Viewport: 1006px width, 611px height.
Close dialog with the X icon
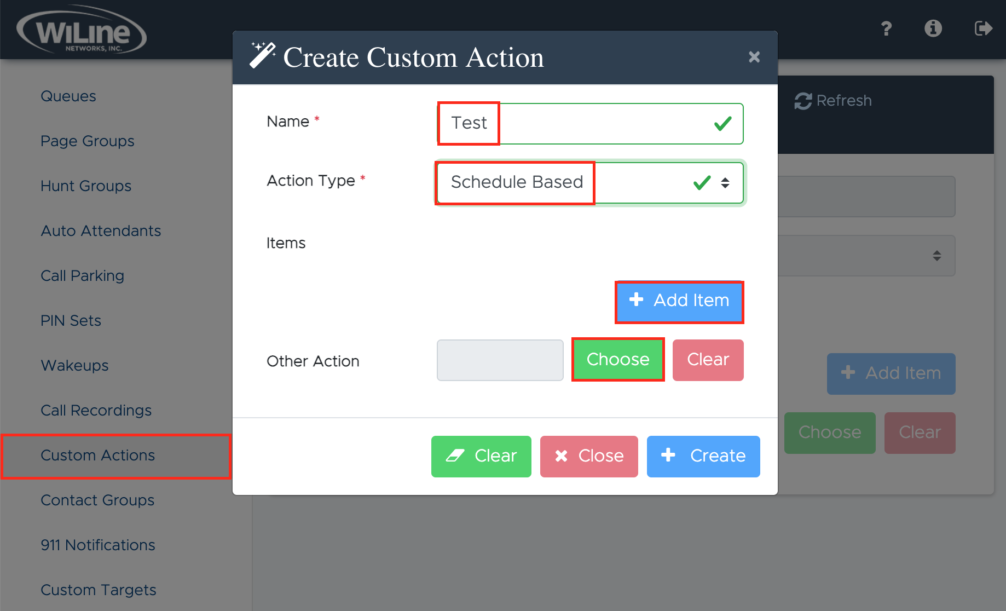754,57
